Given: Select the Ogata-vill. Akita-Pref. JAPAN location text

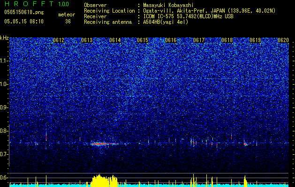Looking at the screenshot, I should click(x=209, y=11).
